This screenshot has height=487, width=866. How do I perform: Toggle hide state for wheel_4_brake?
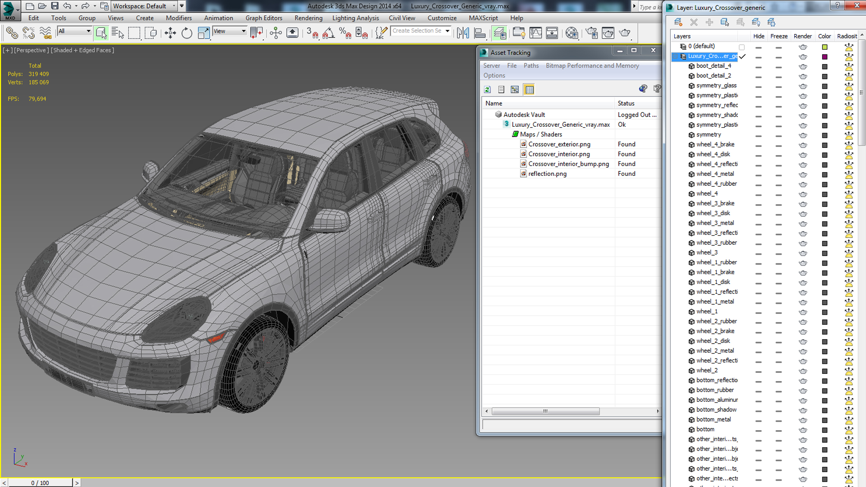point(759,146)
